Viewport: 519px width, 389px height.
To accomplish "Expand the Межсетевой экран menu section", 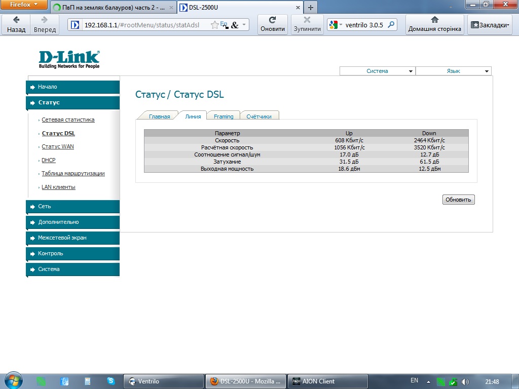I will point(73,238).
